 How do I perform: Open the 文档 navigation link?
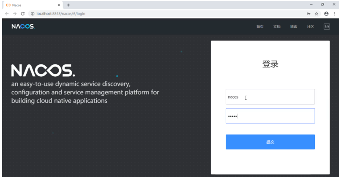[x=277, y=27]
